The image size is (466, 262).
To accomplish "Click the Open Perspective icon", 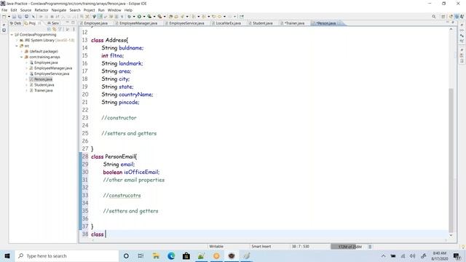I will [443, 17].
